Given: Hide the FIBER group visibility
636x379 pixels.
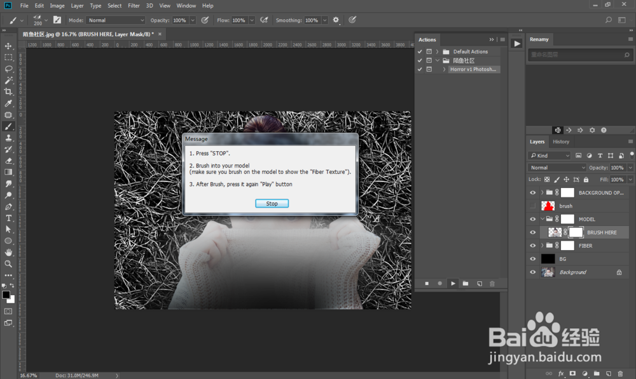Looking at the screenshot, I should tap(533, 246).
